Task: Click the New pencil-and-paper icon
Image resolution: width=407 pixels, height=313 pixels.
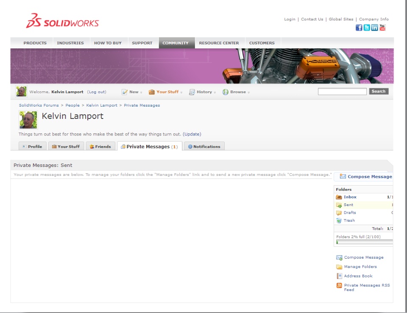Action: tap(125, 92)
